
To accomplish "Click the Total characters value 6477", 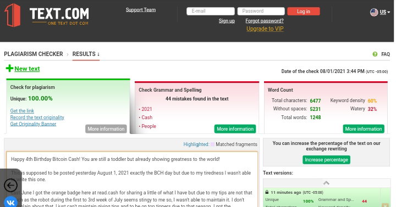I will coord(315,101).
